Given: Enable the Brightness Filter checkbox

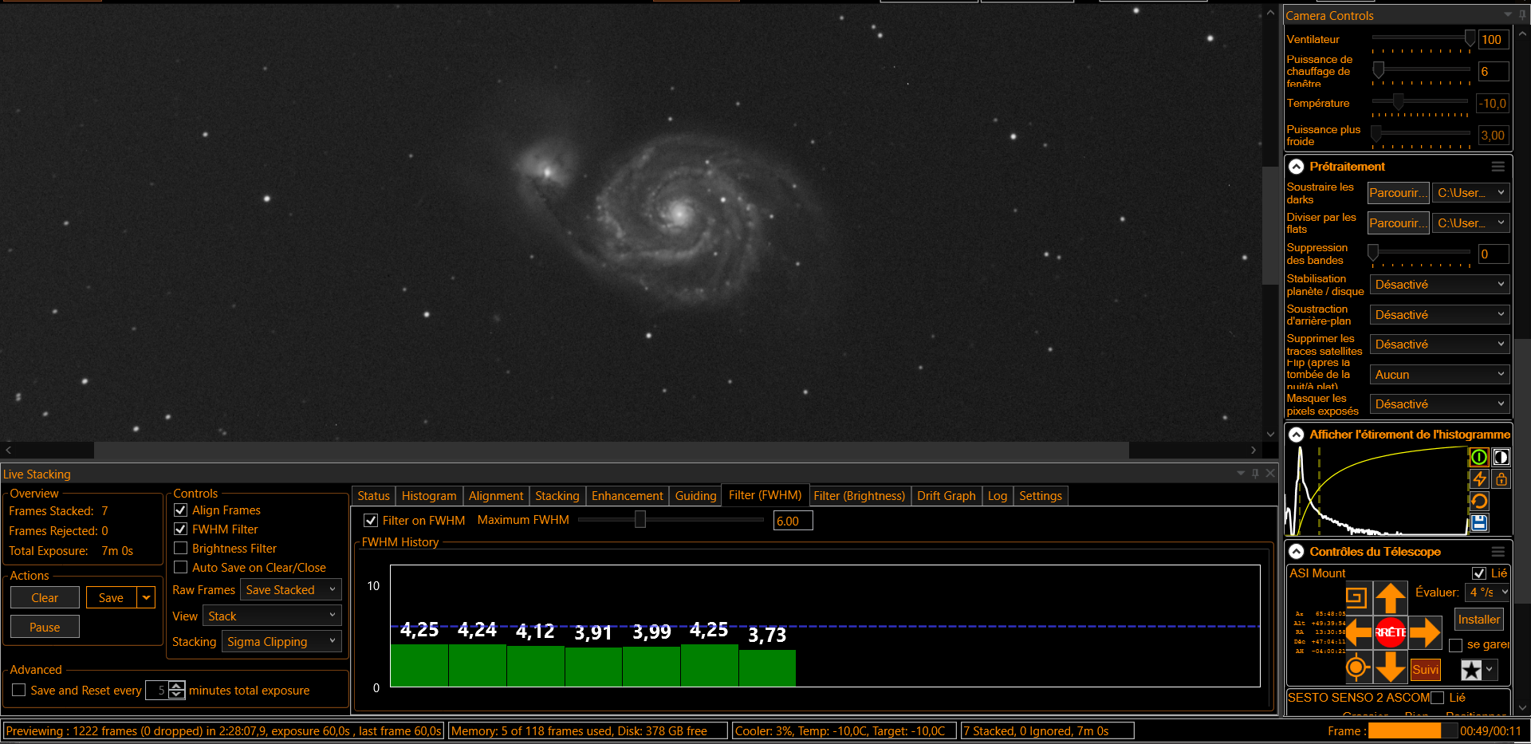Looking at the screenshot, I should click(x=181, y=549).
